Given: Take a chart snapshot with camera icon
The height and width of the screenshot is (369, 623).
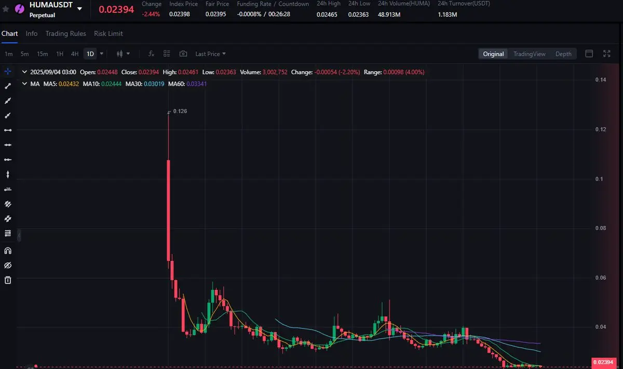Looking at the screenshot, I should click(183, 53).
